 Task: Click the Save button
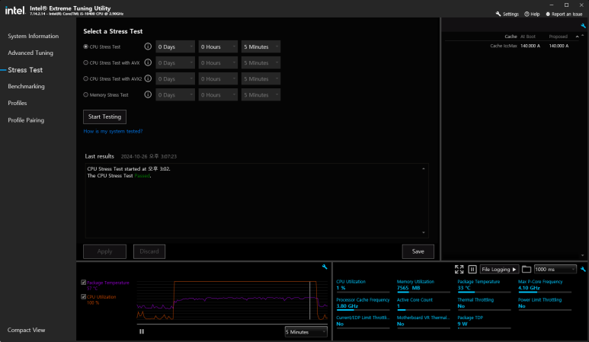(418, 251)
